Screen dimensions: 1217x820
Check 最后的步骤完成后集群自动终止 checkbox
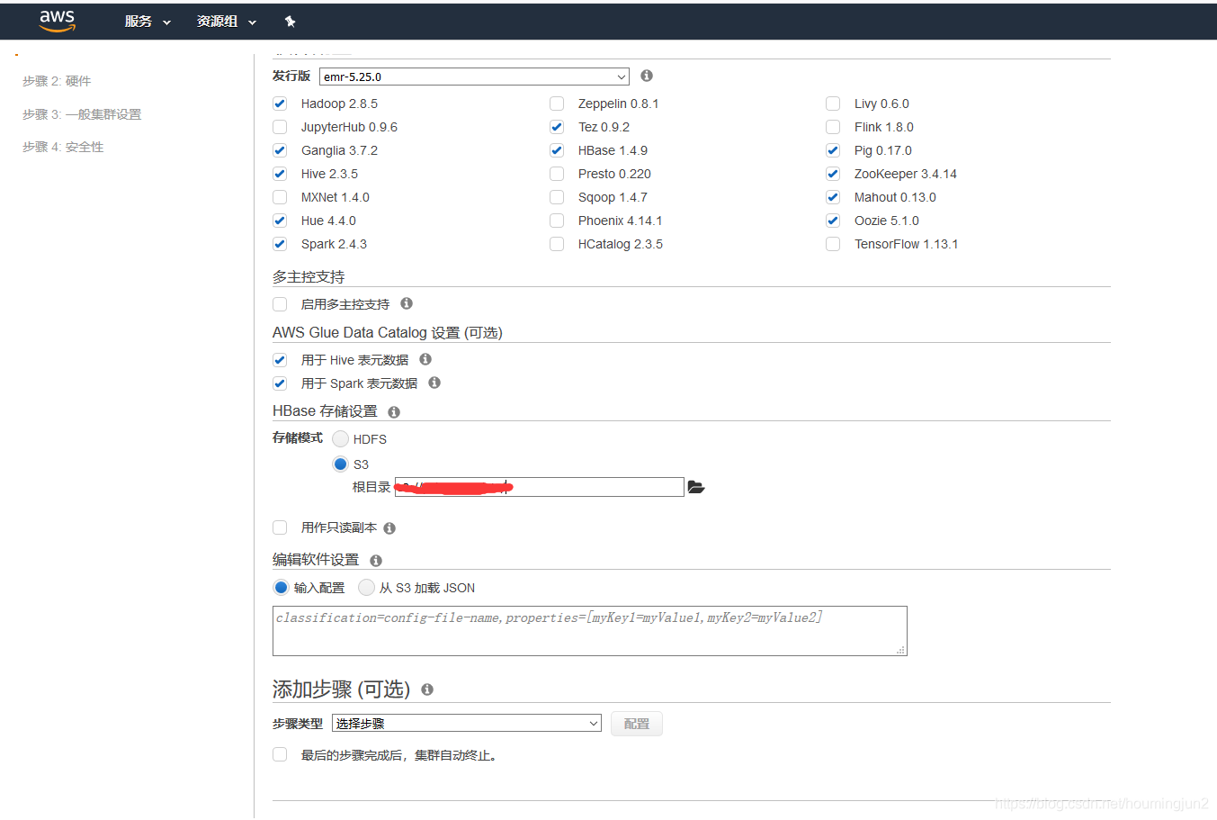pos(280,754)
